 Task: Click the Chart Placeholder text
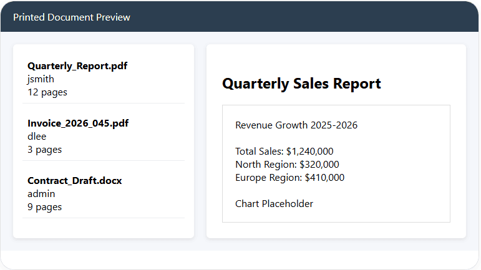point(274,204)
